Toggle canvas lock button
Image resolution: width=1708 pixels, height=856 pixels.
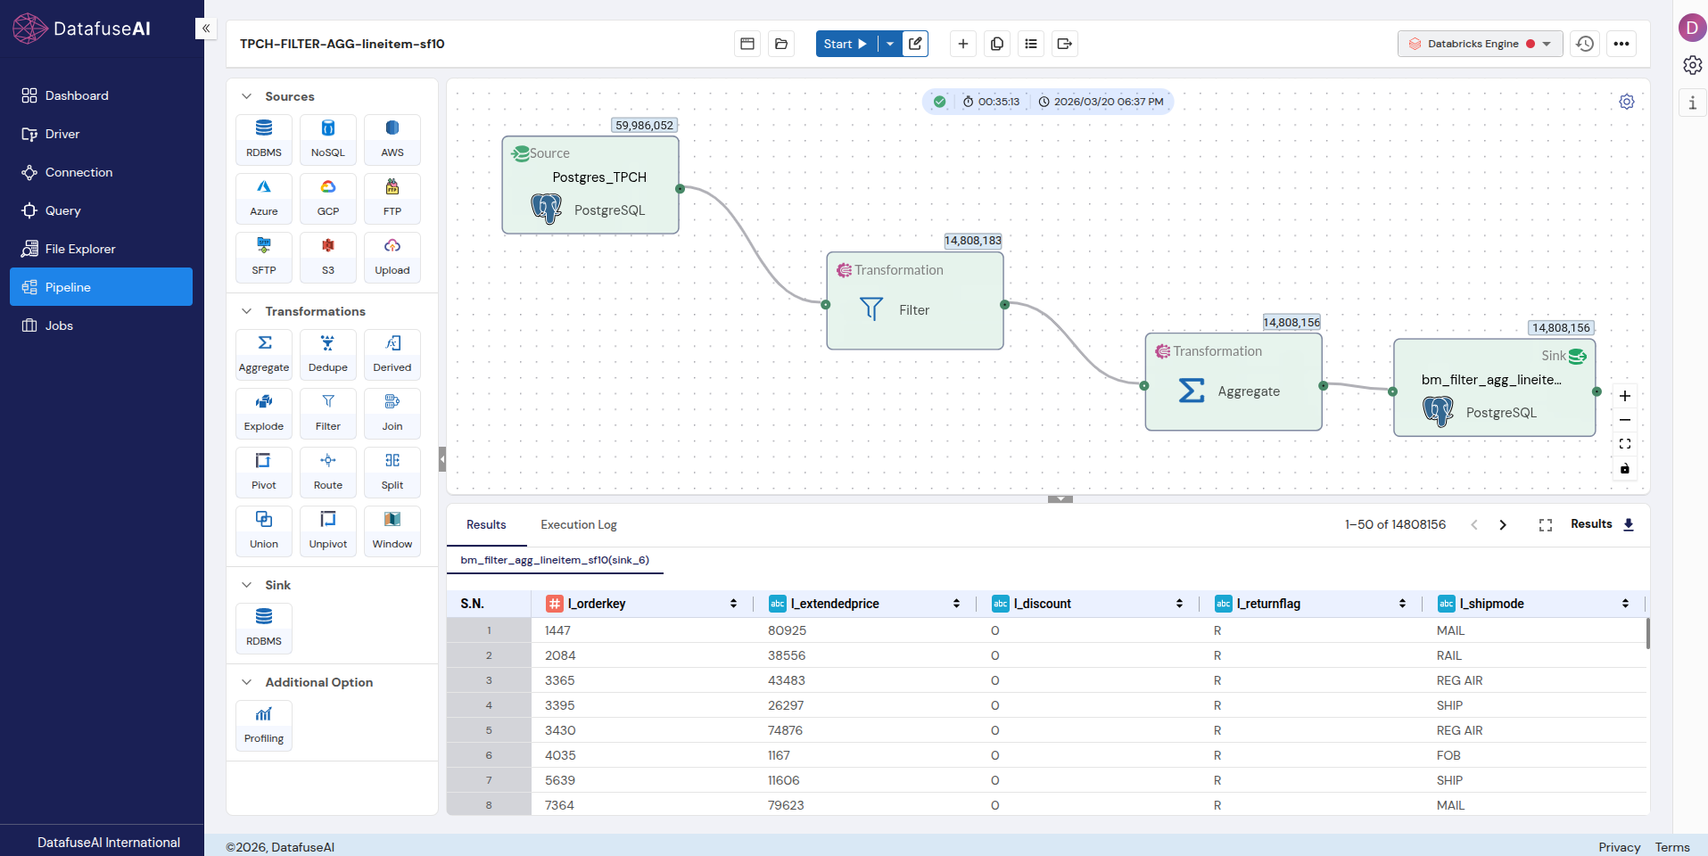click(1625, 468)
